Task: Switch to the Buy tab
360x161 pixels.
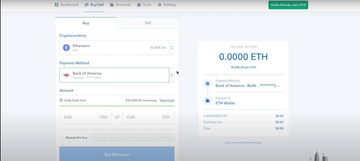Action: 86,23
